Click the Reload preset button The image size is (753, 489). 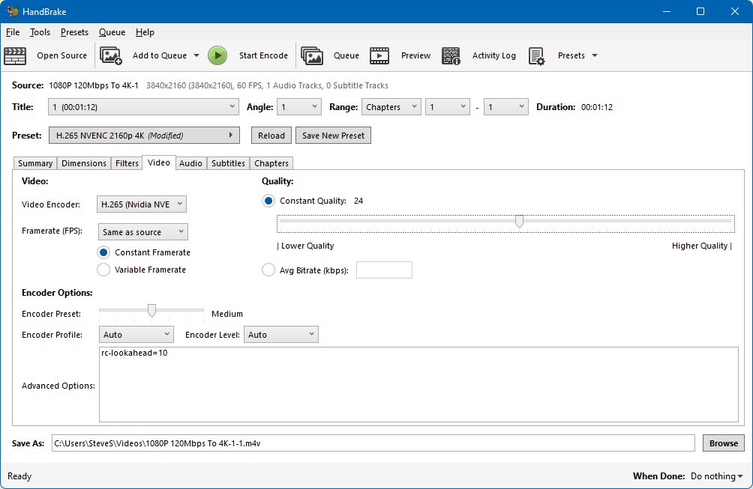(x=271, y=136)
